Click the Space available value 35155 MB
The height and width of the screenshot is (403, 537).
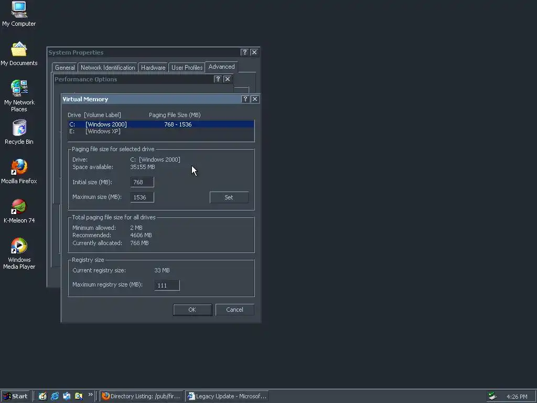click(143, 167)
